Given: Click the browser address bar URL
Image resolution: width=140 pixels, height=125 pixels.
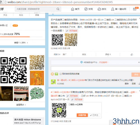Looking at the screenshot, I should point(60,2).
